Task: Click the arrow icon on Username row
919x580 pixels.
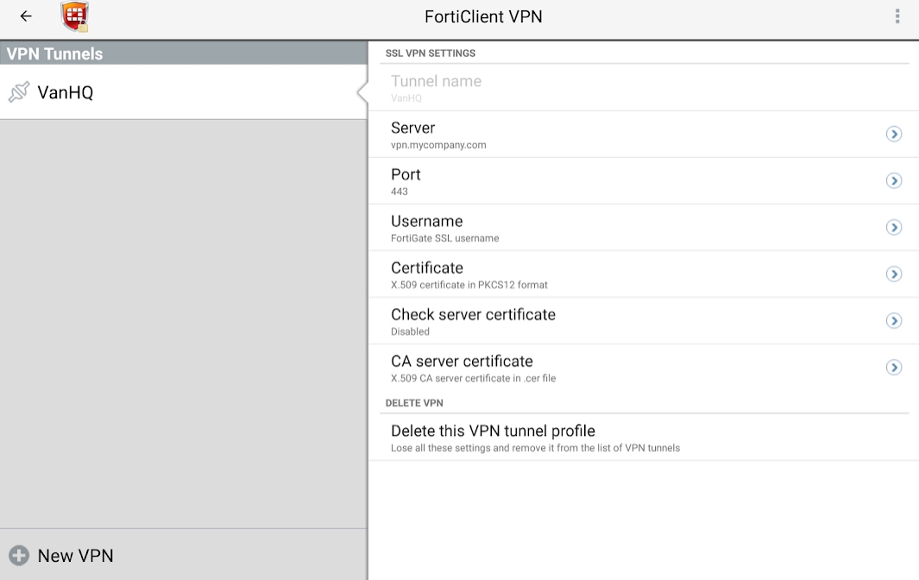Action: 894,227
